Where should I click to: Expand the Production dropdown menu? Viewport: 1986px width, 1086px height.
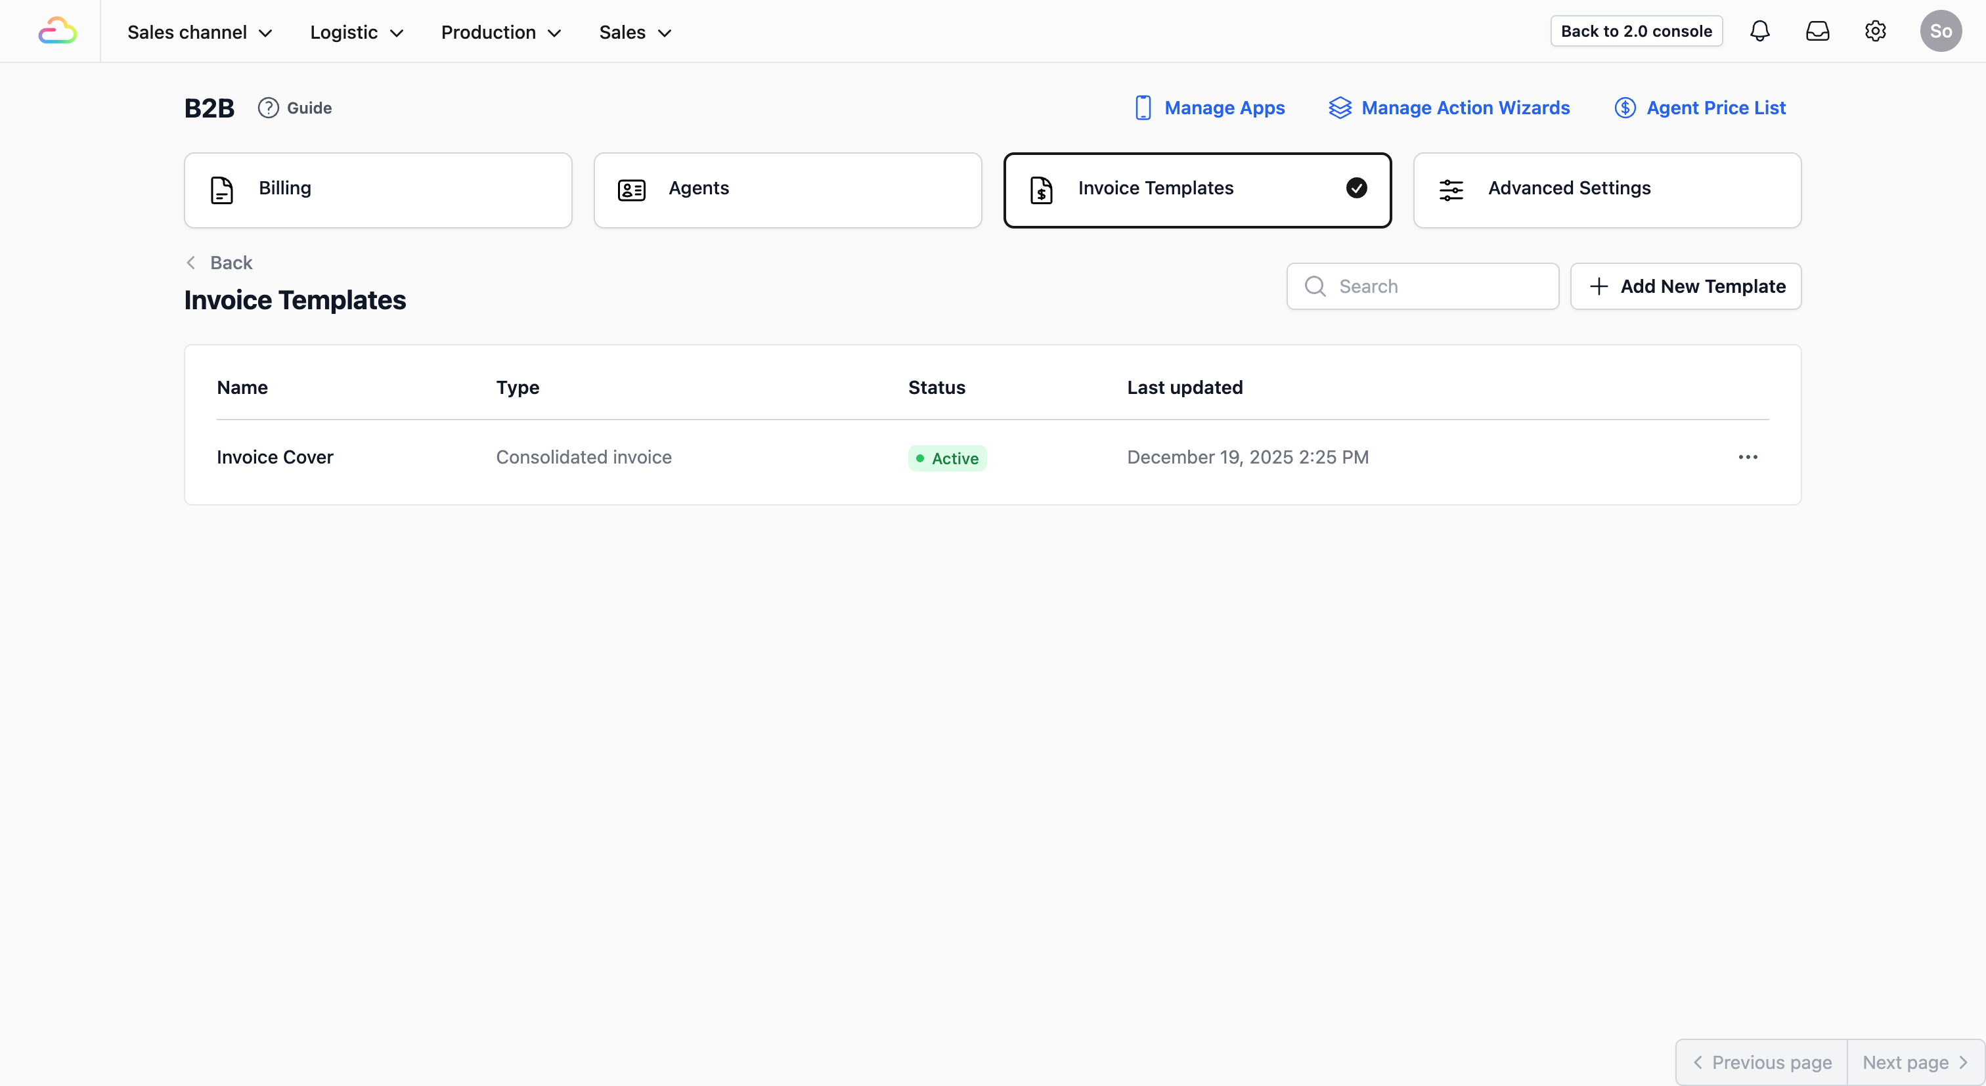[x=500, y=32]
